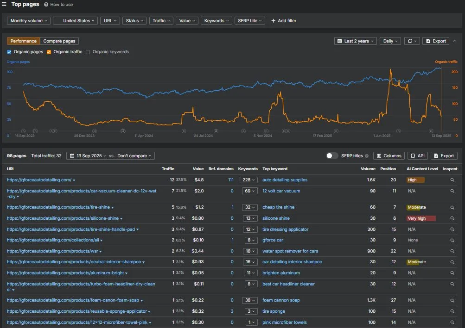Viewport: 465px width, 328px height.
Task: Open the chart annotations comment icon dropdown
Action: click(412, 41)
